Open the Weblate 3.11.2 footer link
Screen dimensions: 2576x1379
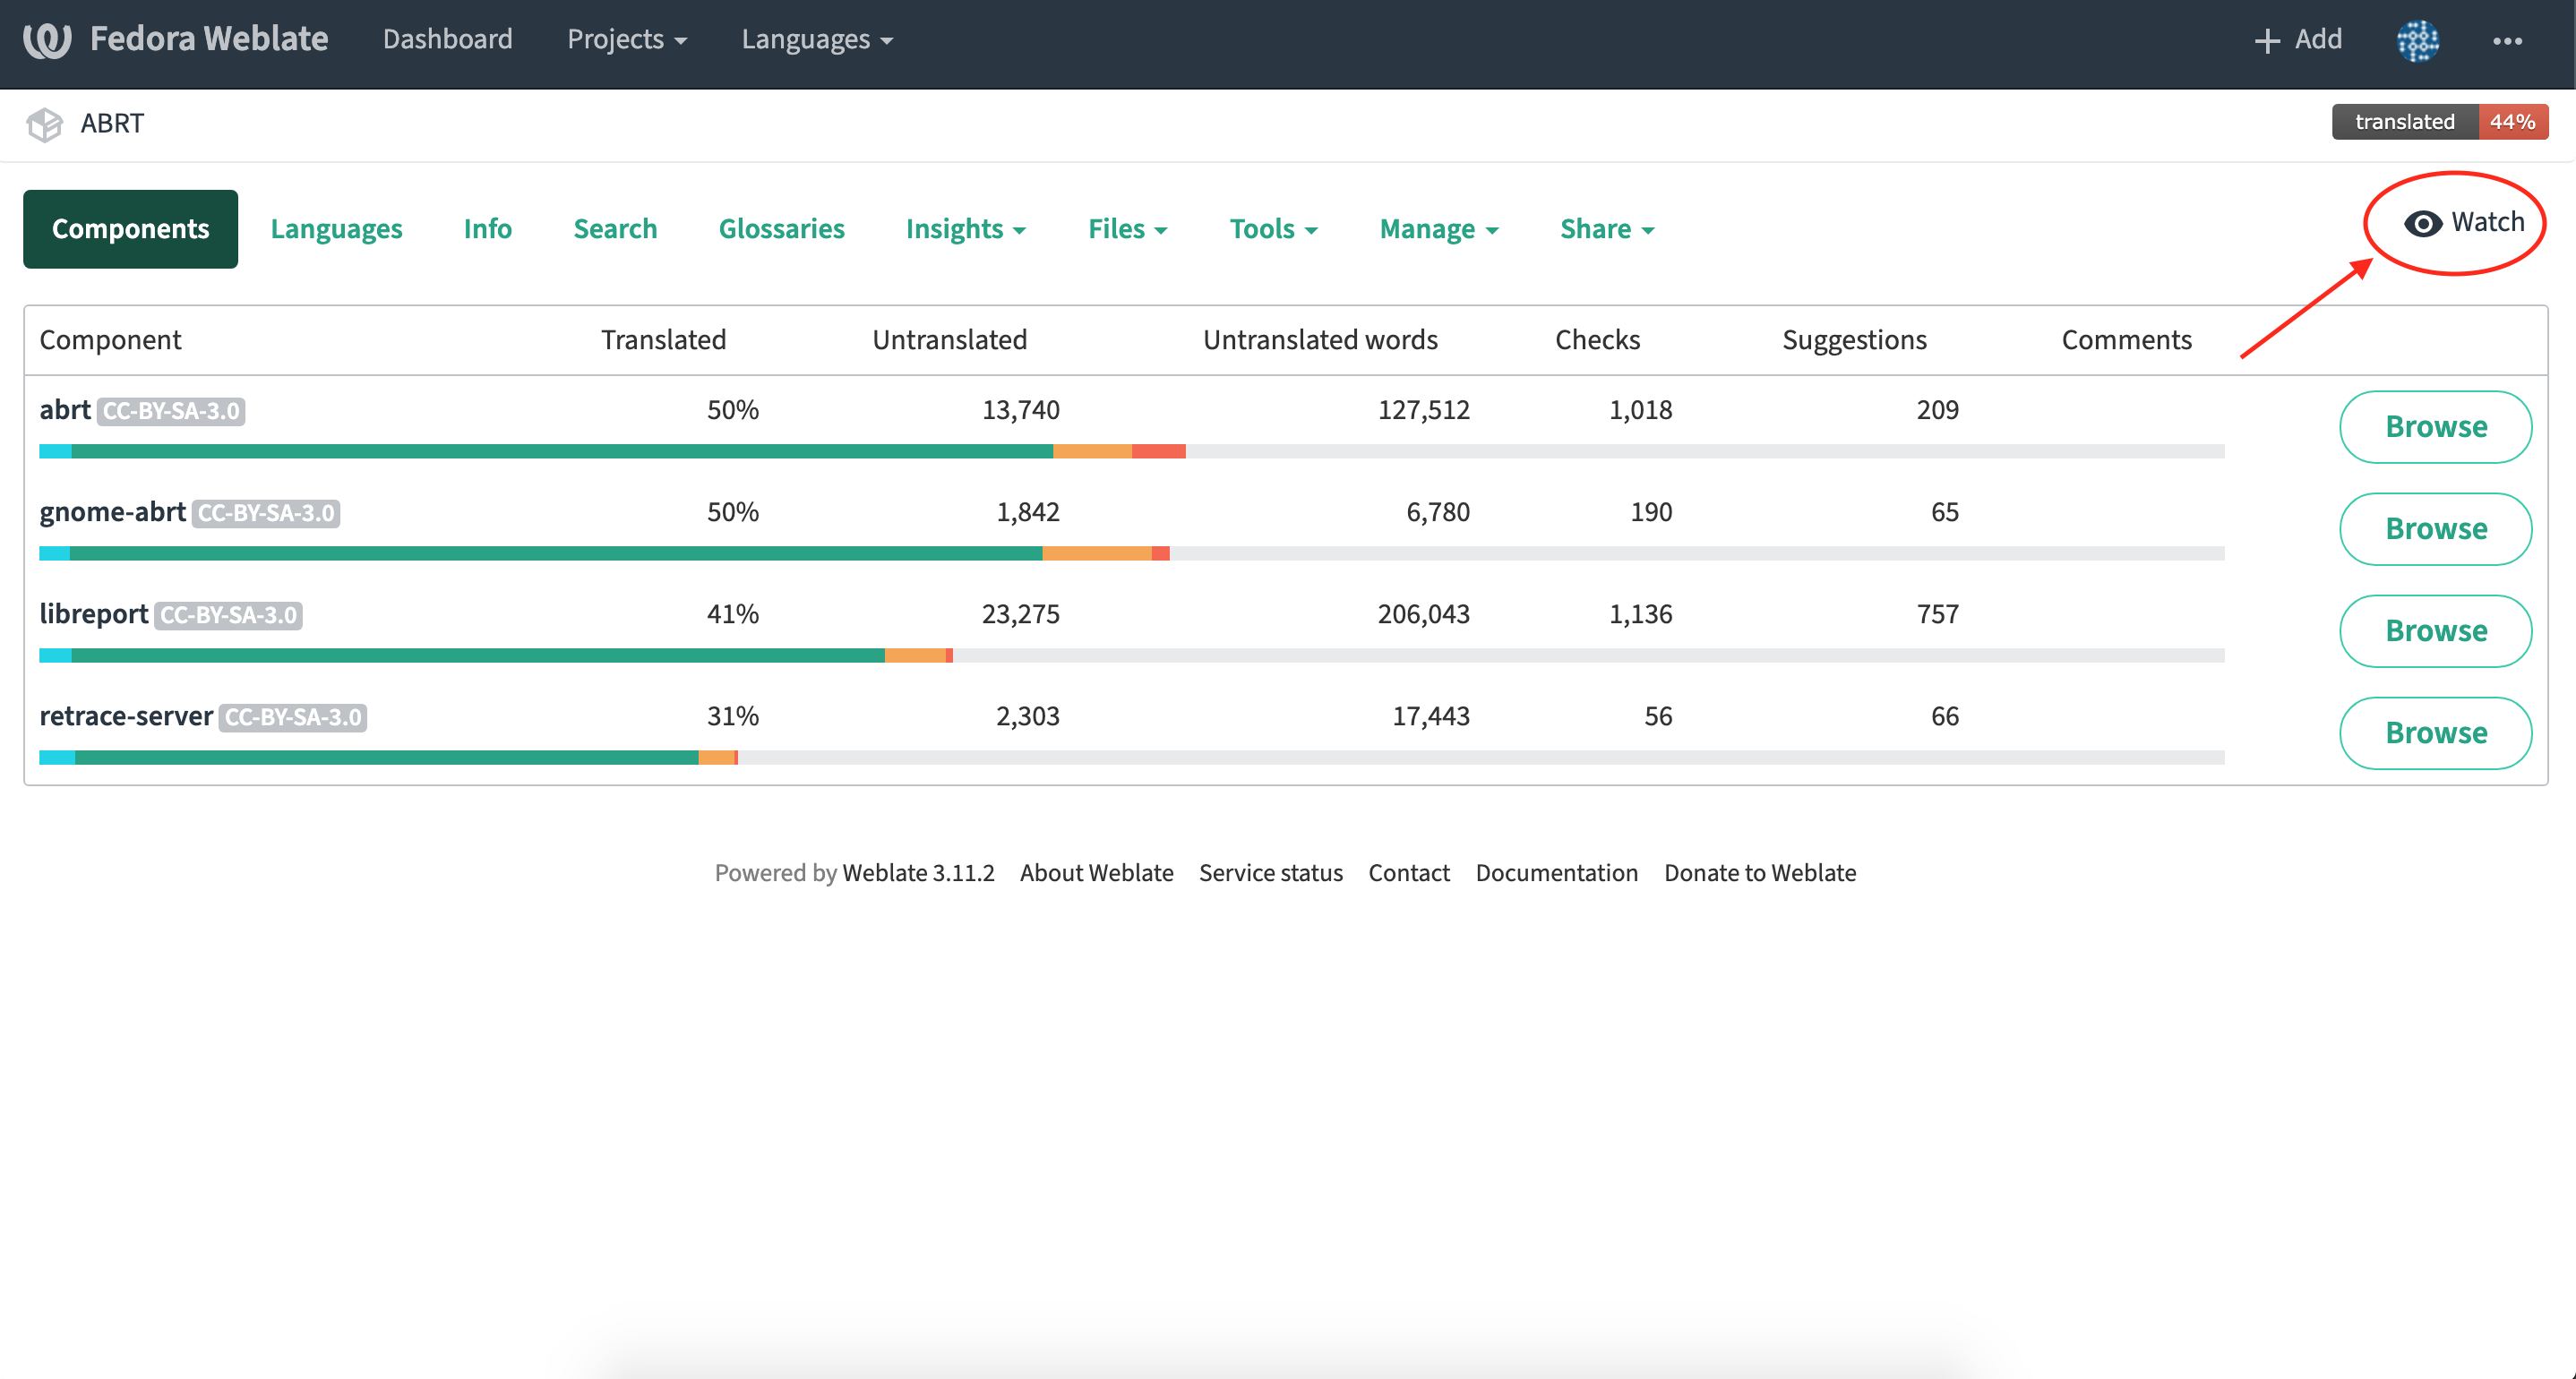(918, 873)
